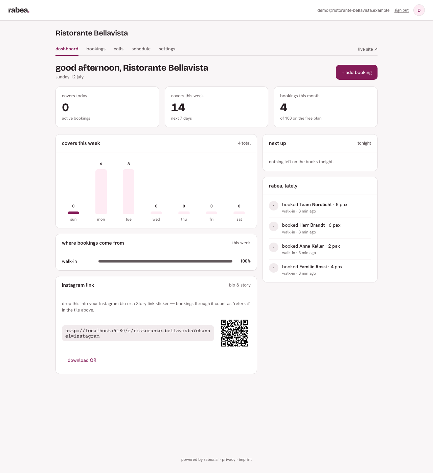The width and height of the screenshot is (433, 473).
Task: Click the Anna Keller activity dot icon
Action: [274, 247]
